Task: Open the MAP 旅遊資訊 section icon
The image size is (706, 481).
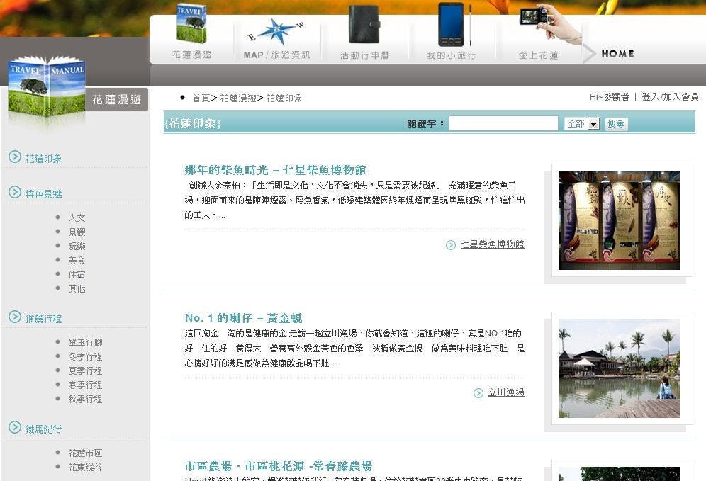Action: click(278, 30)
